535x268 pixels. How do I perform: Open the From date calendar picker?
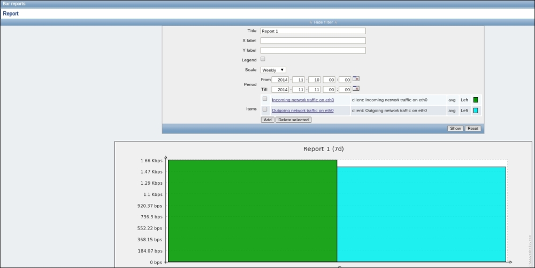pyautogui.click(x=356, y=79)
